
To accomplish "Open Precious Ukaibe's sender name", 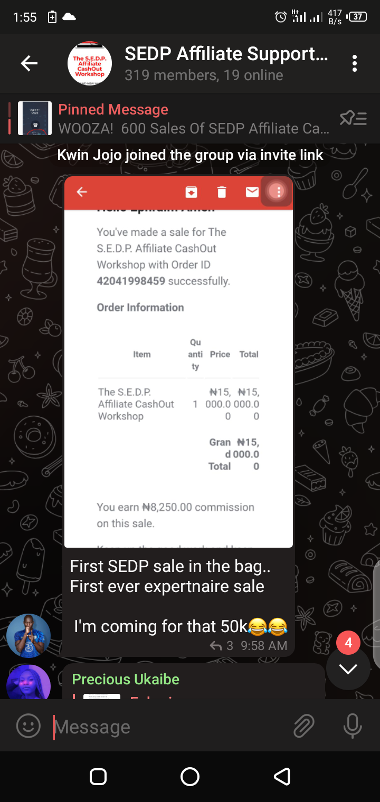I will click(126, 679).
